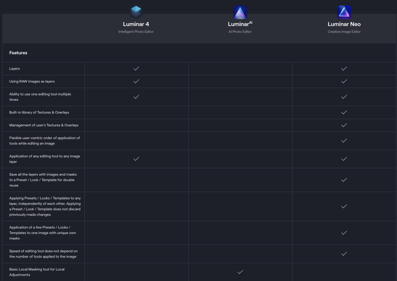Image resolution: width=397 pixels, height=281 pixels.
Task: Click Luminar Neo checkmark for Applying Presets to any layer
Action: (x=344, y=206)
